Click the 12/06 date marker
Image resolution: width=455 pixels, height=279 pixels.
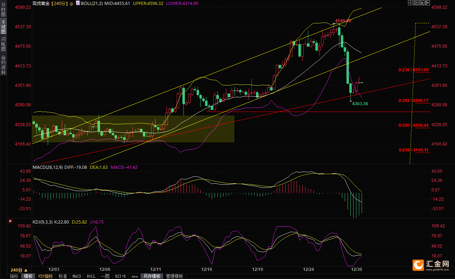[105, 269]
